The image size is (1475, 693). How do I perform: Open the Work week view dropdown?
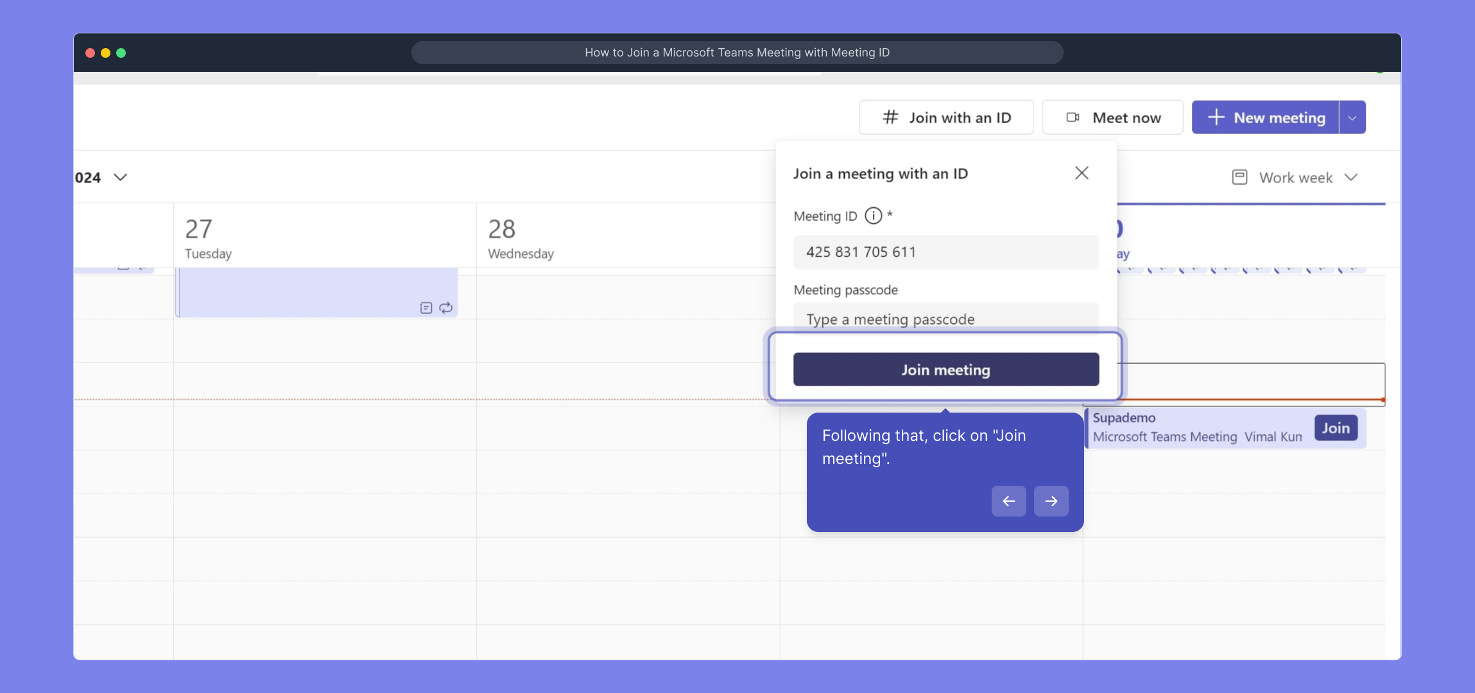click(x=1351, y=178)
